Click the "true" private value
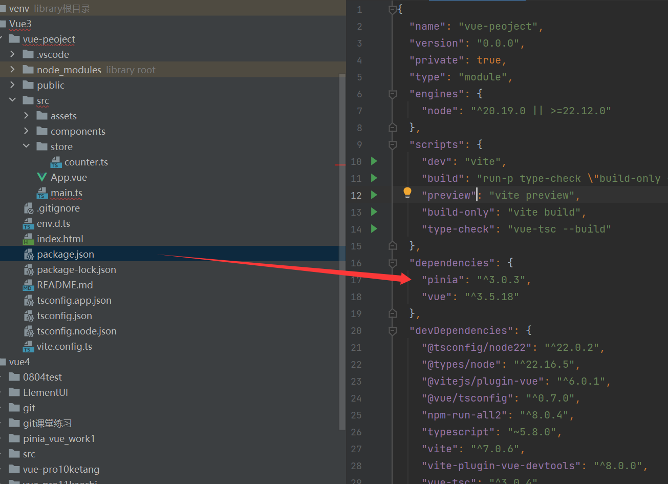668x484 pixels. pos(489,60)
